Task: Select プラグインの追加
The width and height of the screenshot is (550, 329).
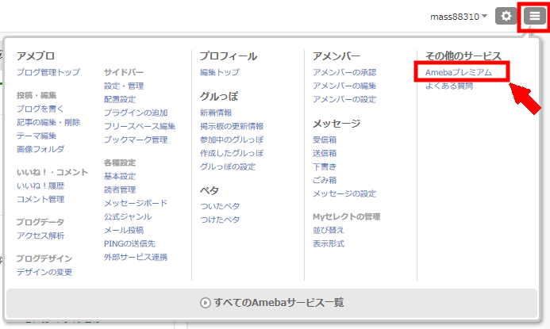Action: point(136,113)
